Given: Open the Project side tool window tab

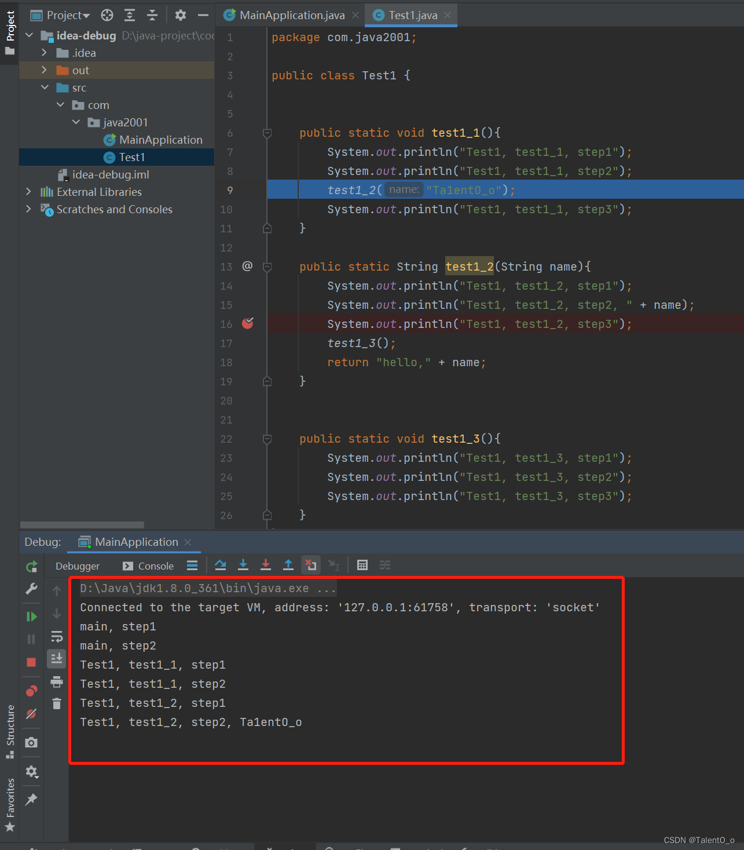Looking at the screenshot, I should pos(10,33).
